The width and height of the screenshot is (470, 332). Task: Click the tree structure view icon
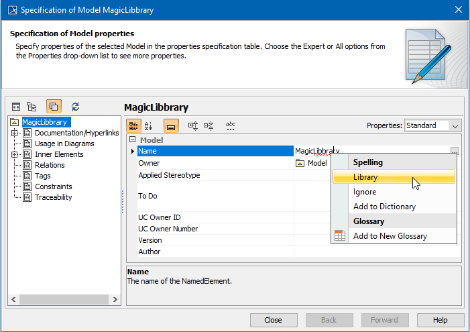coord(32,107)
